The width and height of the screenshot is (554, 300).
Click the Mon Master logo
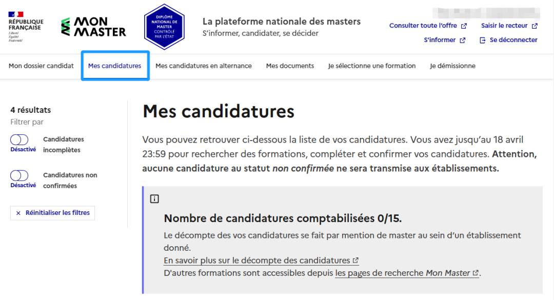(x=93, y=27)
